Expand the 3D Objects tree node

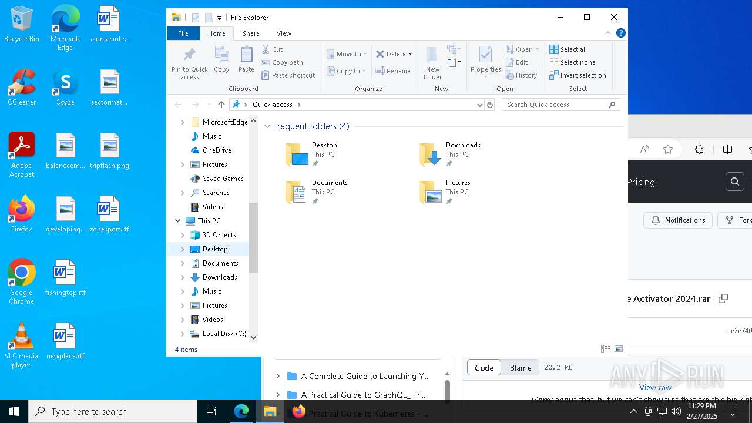coord(182,235)
